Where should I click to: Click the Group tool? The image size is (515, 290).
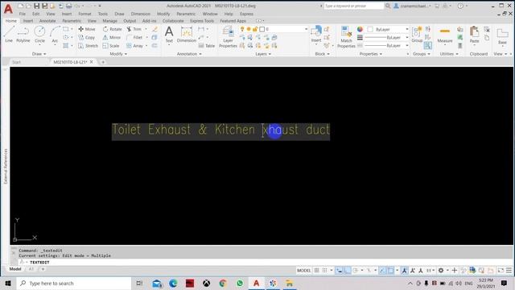(417, 34)
